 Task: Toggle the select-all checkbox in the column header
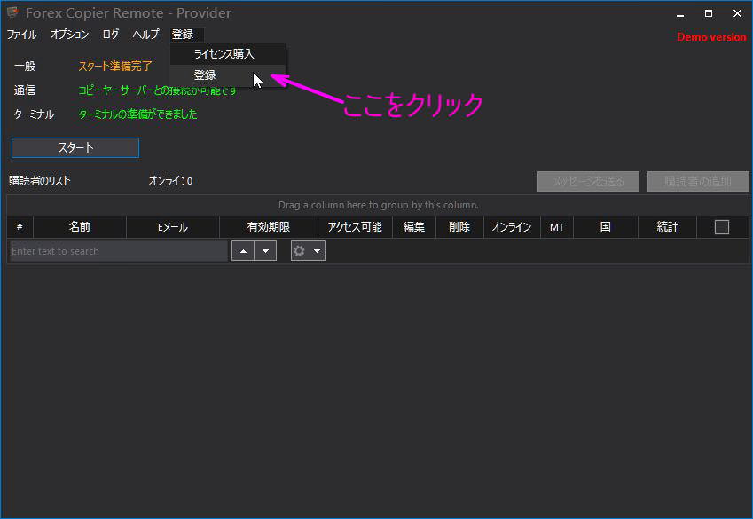click(x=721, y=226)
